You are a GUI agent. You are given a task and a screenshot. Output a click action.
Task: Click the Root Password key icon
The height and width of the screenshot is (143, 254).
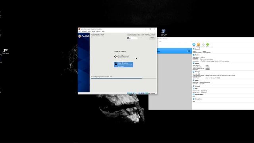click(115, 56)
